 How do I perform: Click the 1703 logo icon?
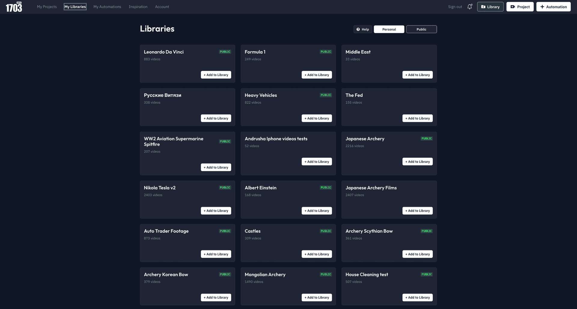(14, 7)
